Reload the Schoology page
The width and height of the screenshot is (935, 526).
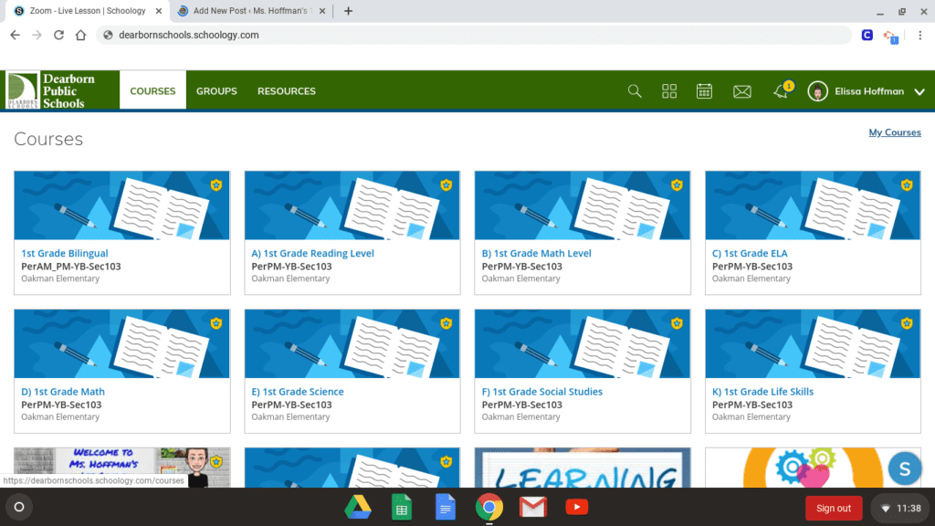[x=58, y=36]
